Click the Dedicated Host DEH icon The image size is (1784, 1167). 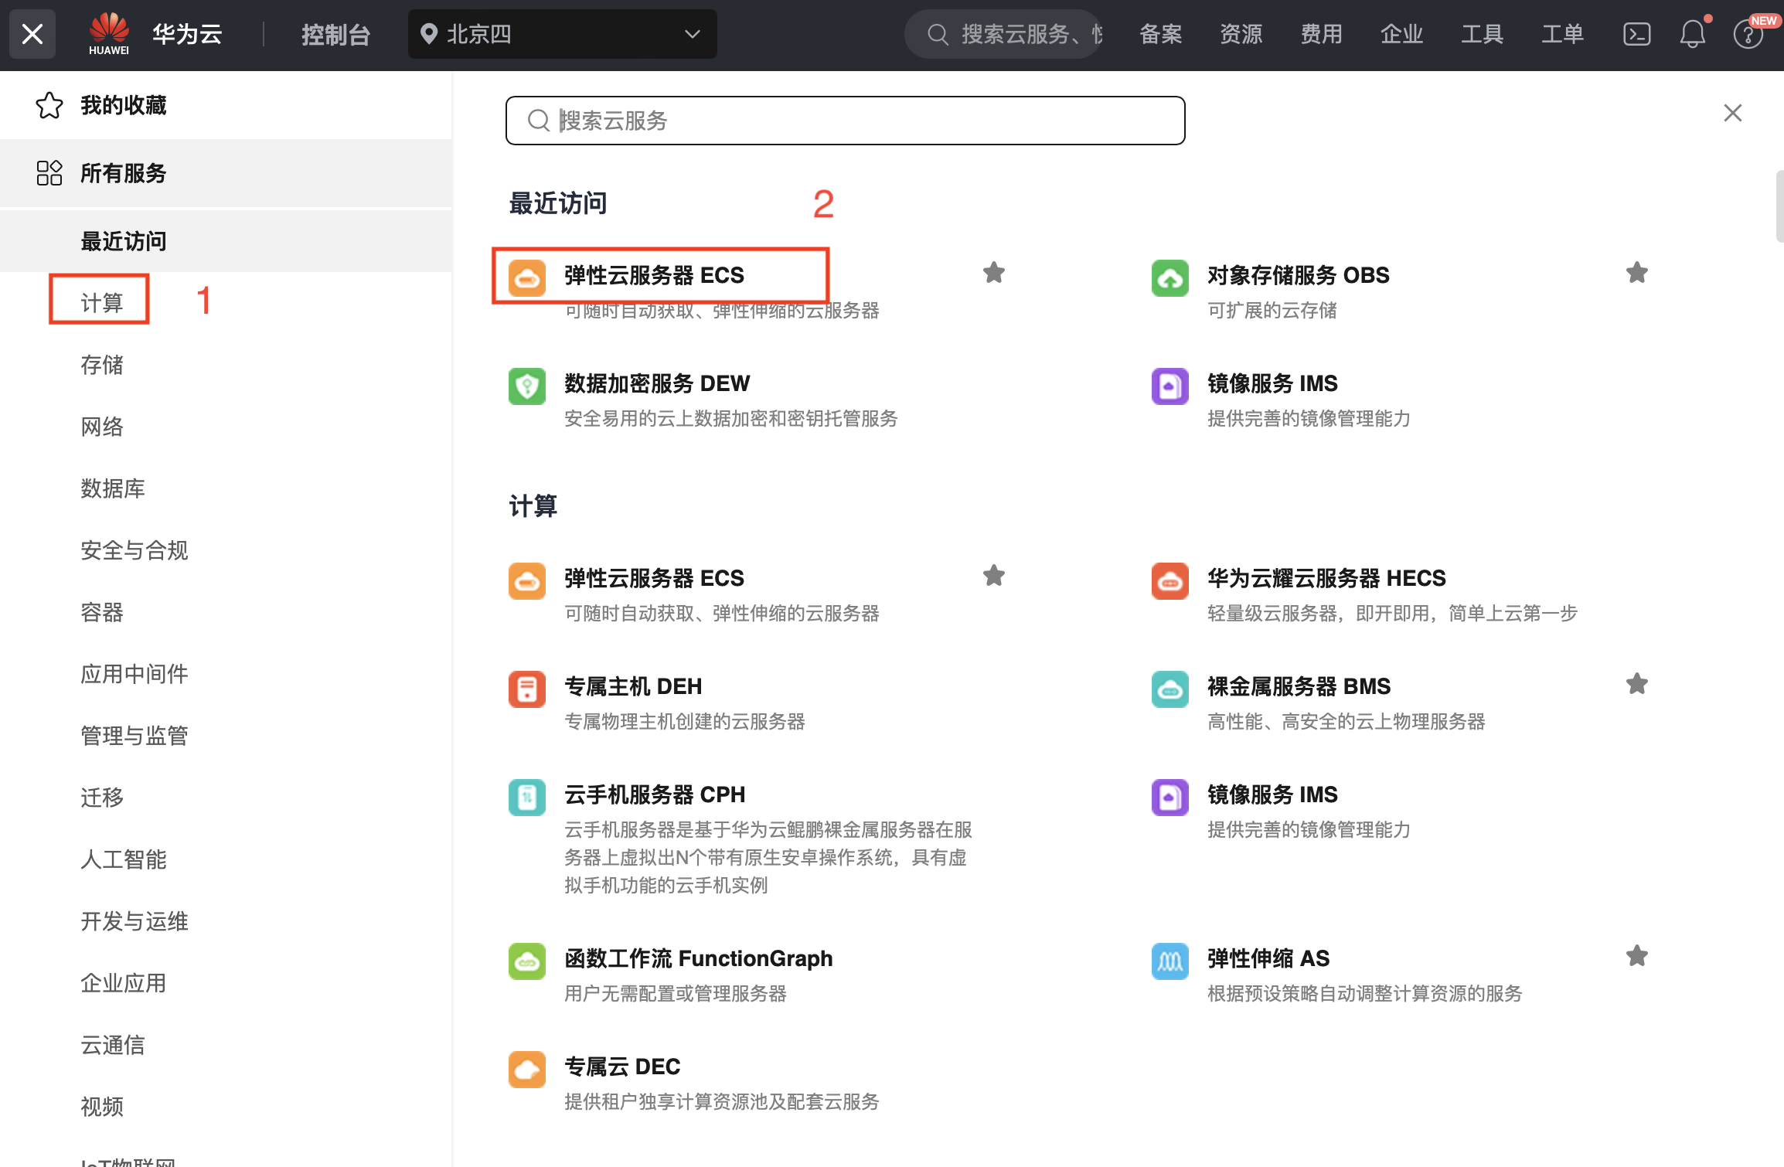pyautogui.click(x=526, y=689)
